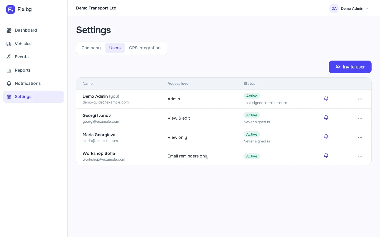Click maria@example.com email
The height and width of the screenshot is (237, 380).
tap(100, 141)
